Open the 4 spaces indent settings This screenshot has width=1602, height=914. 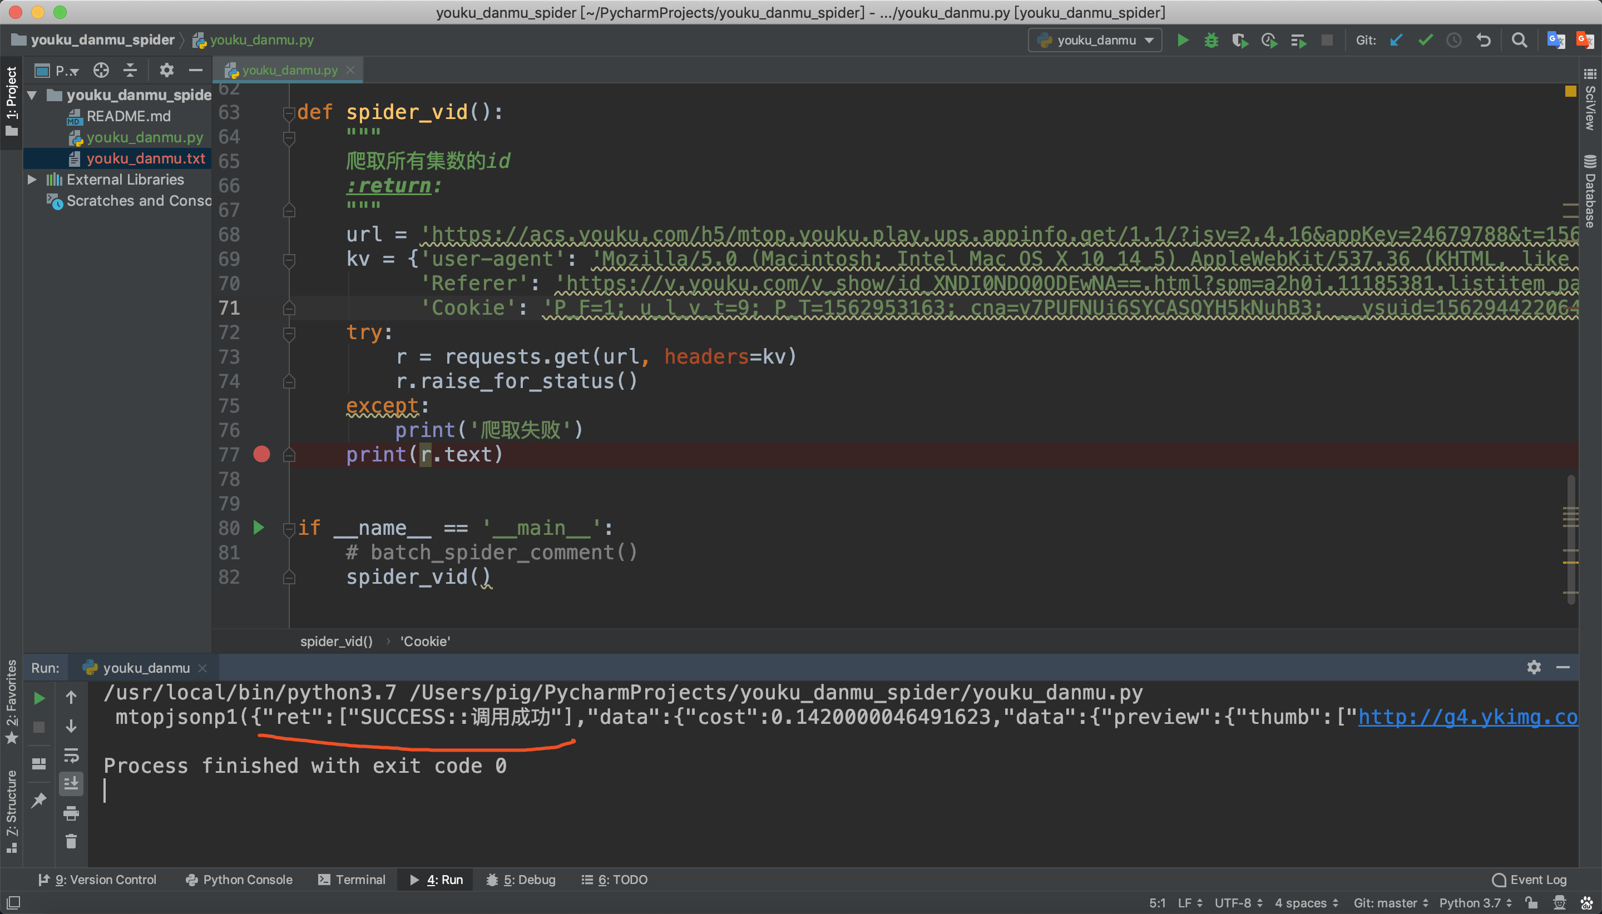click(1306, 903)
